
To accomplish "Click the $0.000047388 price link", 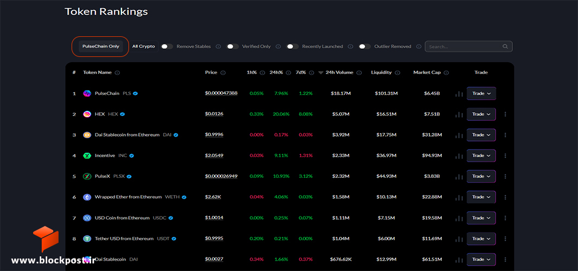I will [221, 94].
